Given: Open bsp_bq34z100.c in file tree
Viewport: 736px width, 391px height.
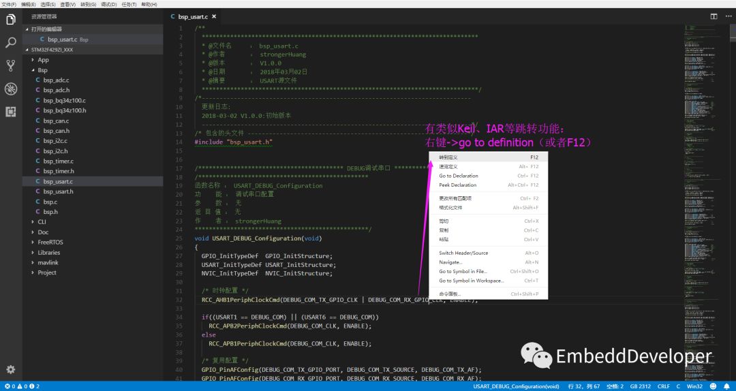Looking at the screenshot, I should pyautogui.click(x=93, y=100).
